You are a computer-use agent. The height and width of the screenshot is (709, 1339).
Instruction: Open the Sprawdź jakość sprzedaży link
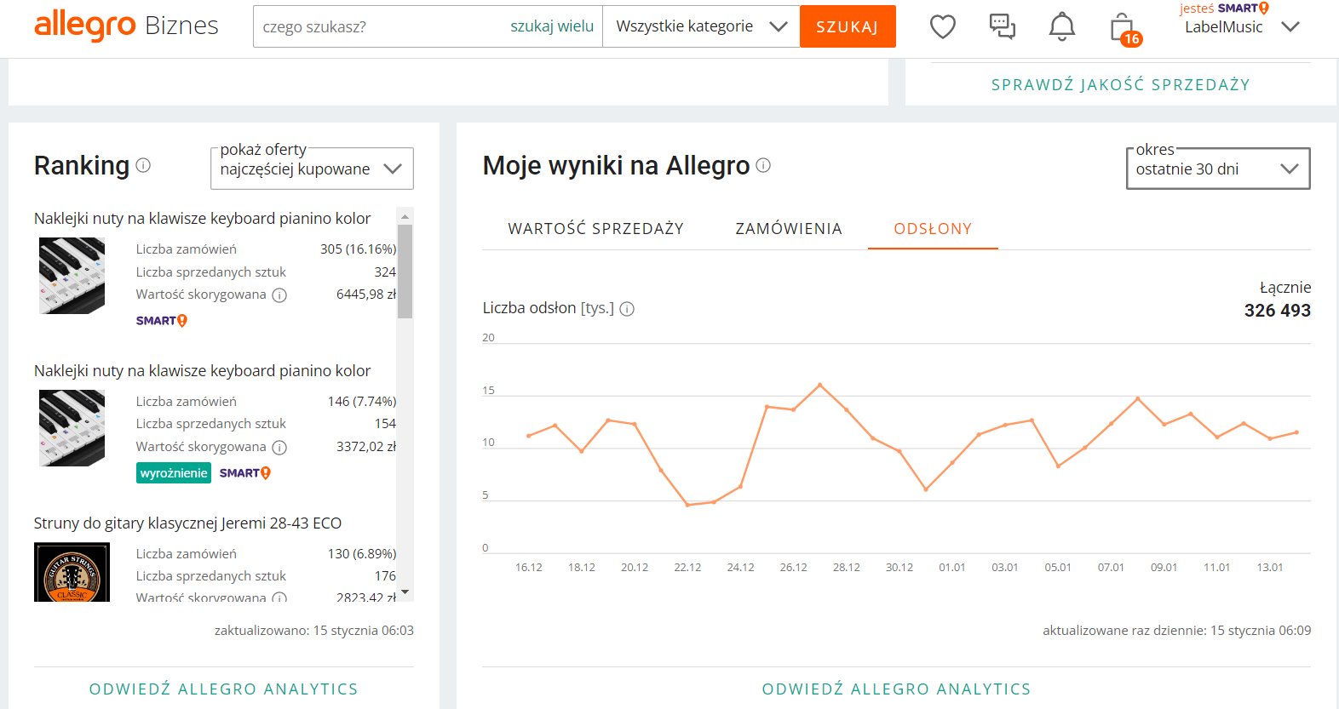click(1120, 85)
